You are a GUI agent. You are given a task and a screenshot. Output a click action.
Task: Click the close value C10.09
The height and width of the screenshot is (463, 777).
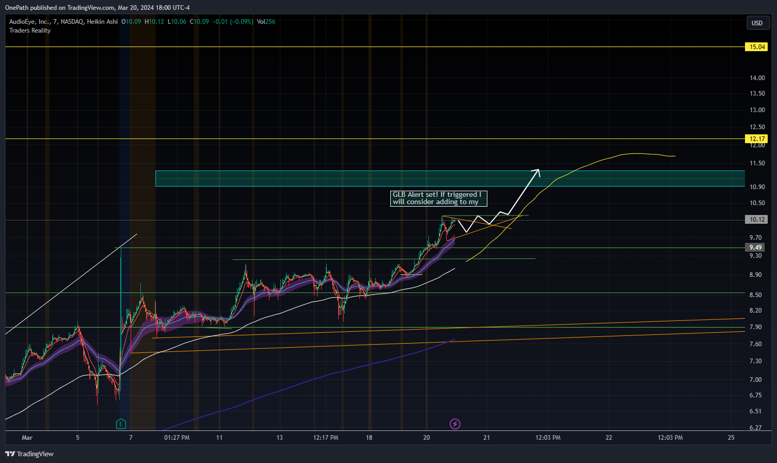[199, 22]
